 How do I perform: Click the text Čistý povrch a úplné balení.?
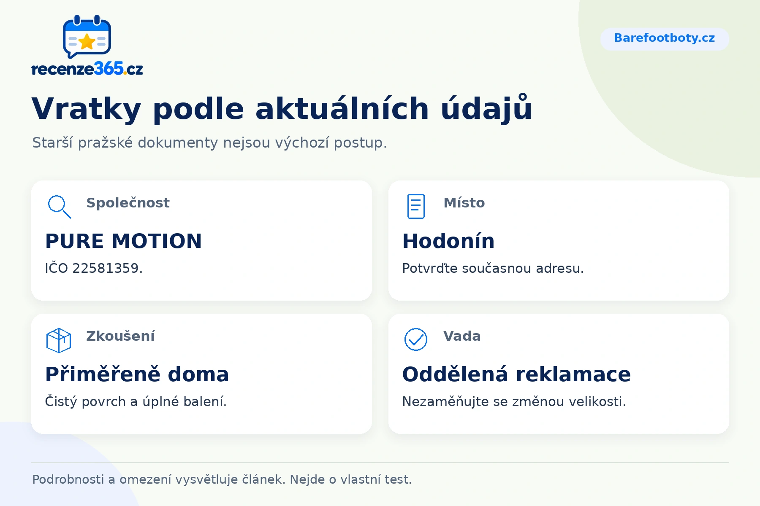[x=136, y=401]
